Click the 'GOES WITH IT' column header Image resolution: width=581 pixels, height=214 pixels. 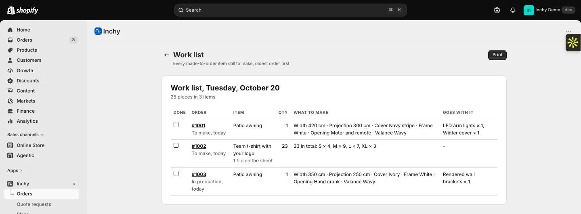(458, 113)
